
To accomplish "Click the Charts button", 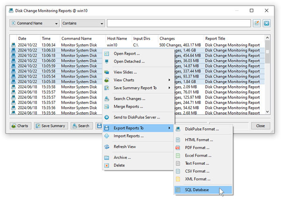I will [x=21, y=126].
